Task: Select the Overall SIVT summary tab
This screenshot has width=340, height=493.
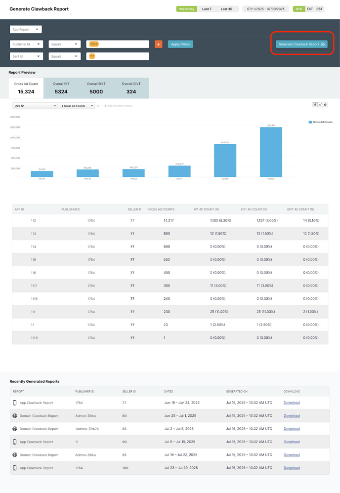Action: (96, 88)
